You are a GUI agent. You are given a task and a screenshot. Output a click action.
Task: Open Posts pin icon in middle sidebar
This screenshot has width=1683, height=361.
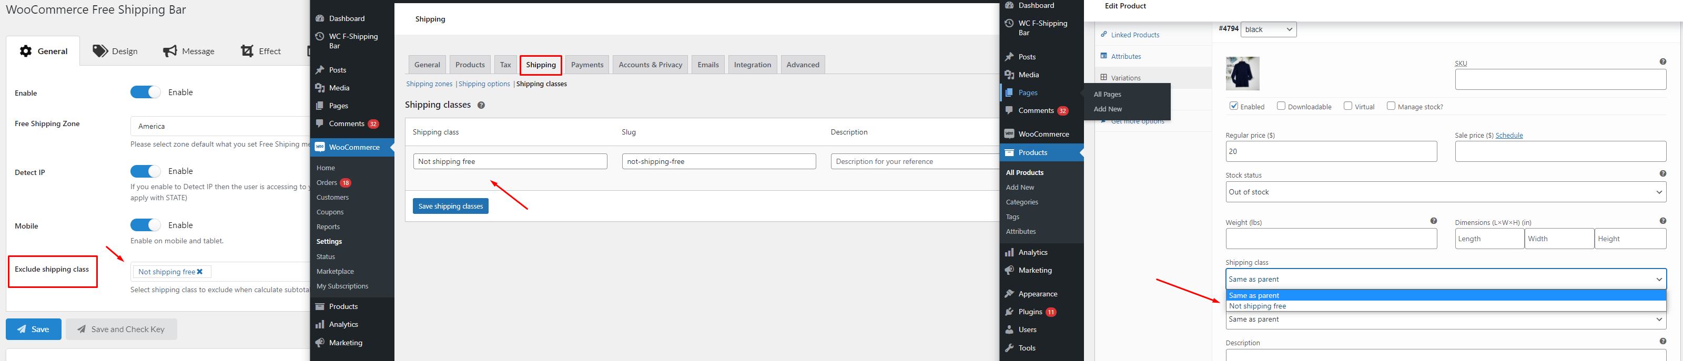320,70
